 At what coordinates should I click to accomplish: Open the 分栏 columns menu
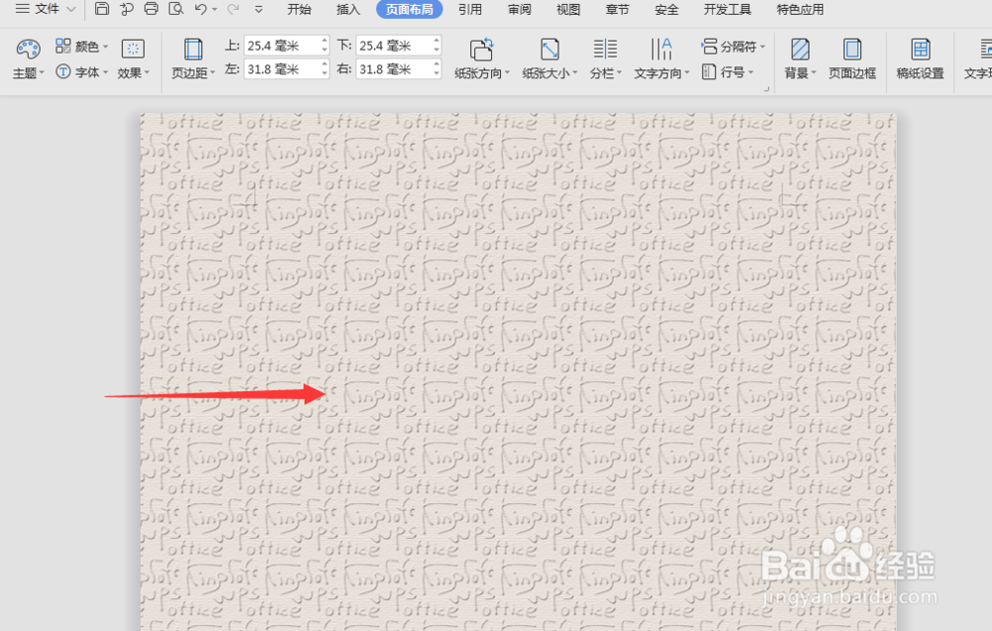[x=605, y=60]
